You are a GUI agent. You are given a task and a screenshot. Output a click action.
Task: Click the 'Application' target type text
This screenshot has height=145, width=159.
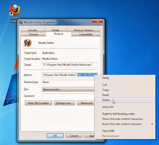tap(48, 53)
